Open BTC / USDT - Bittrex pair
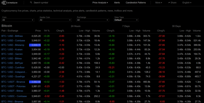The height and width of the screenshot is (103, 204). tap(12, 91)
